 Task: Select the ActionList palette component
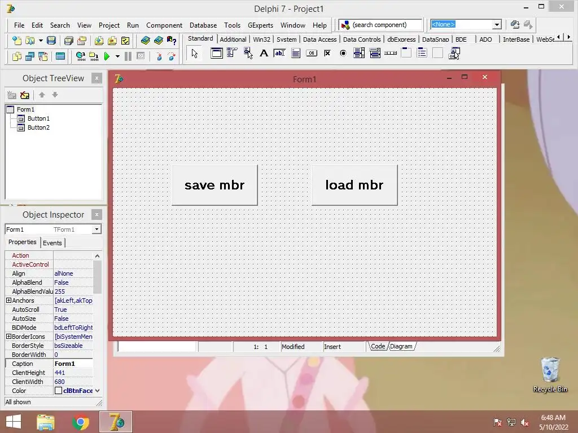point(454,54)
